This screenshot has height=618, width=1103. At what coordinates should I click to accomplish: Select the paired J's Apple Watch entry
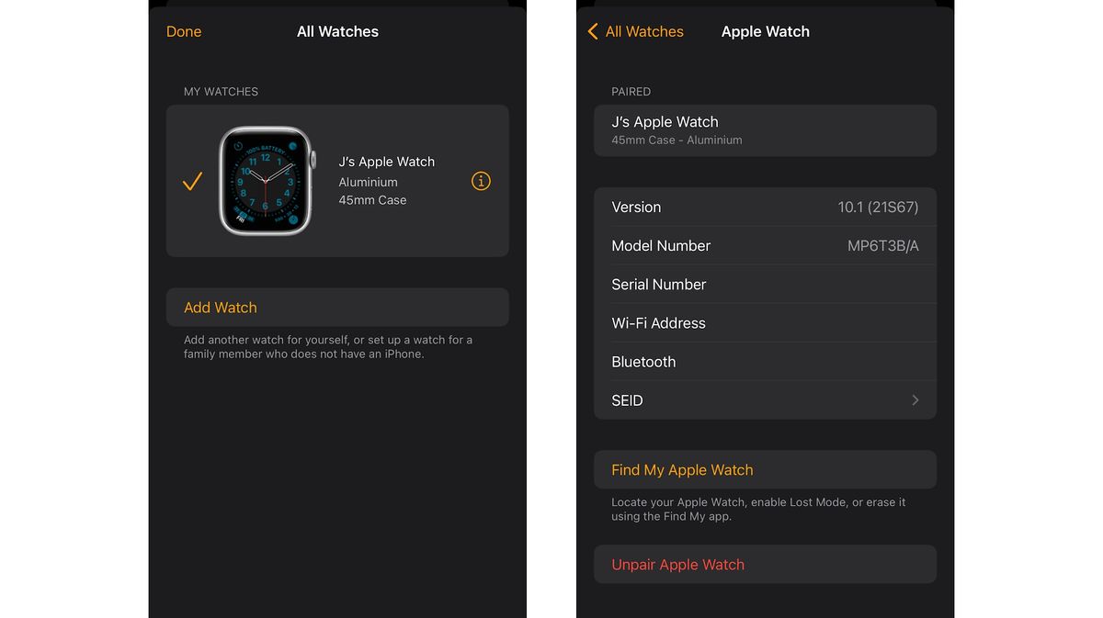[x=765, y=129]
